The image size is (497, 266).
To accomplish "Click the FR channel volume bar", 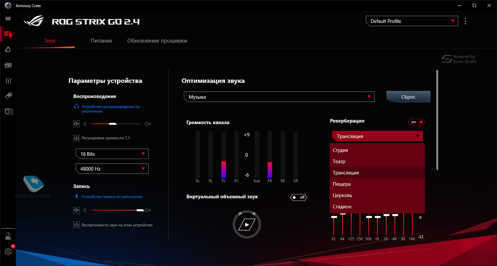I will click(270, 154).
